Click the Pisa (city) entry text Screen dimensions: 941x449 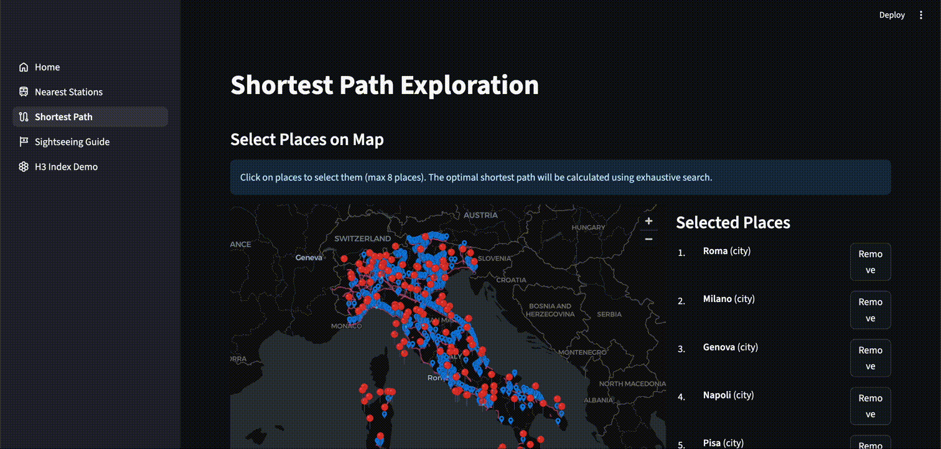[x=723, y=443]
